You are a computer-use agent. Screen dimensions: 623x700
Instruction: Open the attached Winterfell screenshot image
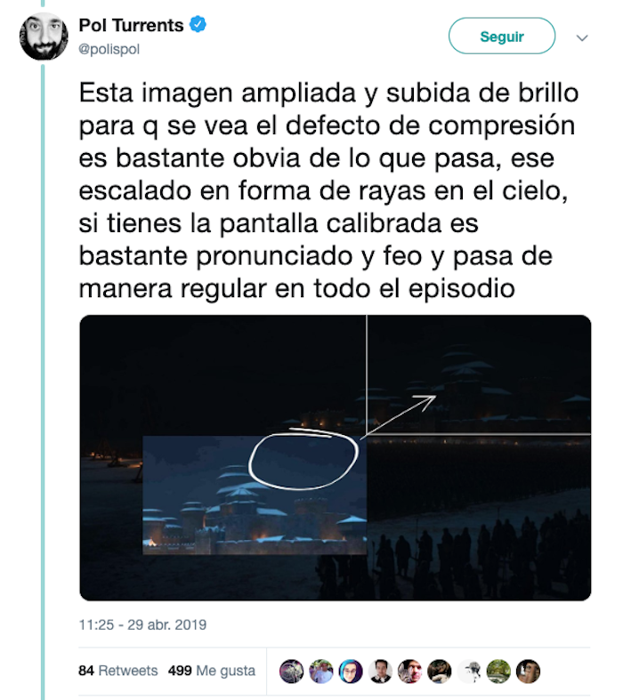[336, 457]
